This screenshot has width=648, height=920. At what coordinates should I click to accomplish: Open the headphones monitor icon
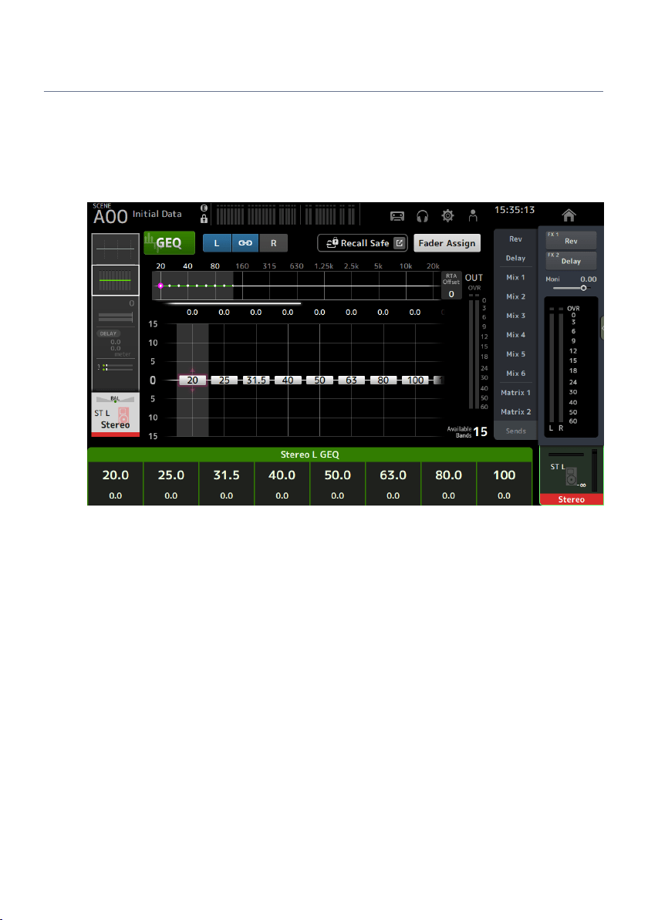coord(422,216)
